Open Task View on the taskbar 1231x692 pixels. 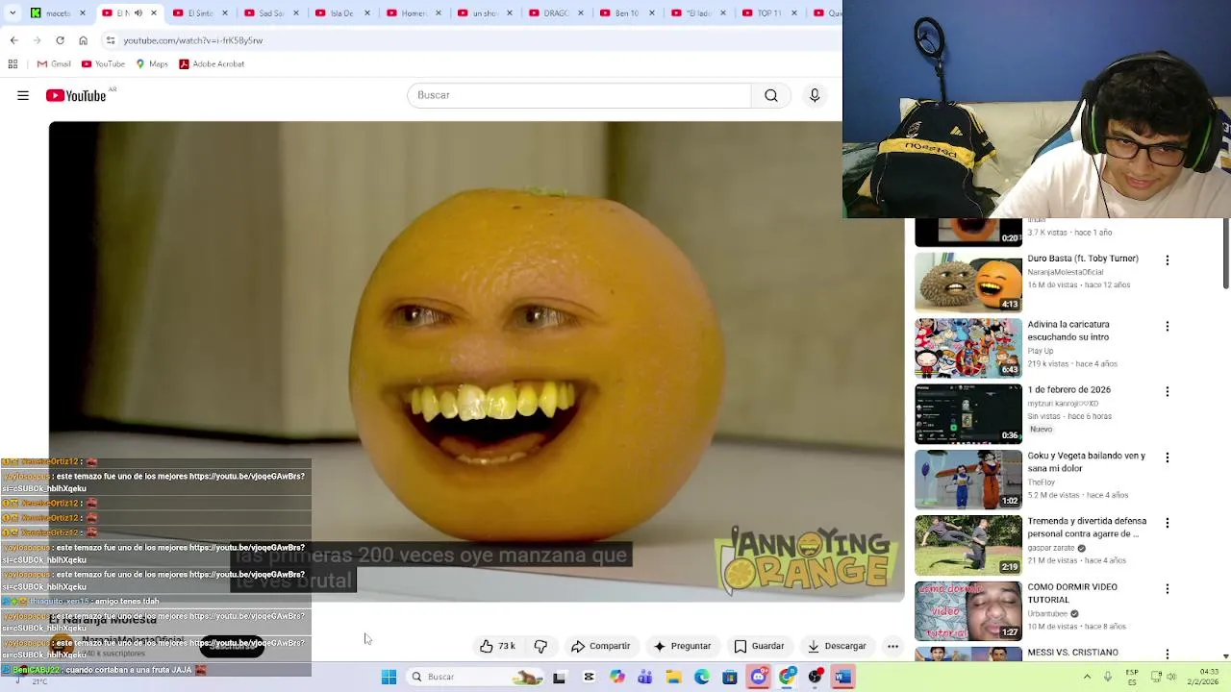[x=559, y=677]
